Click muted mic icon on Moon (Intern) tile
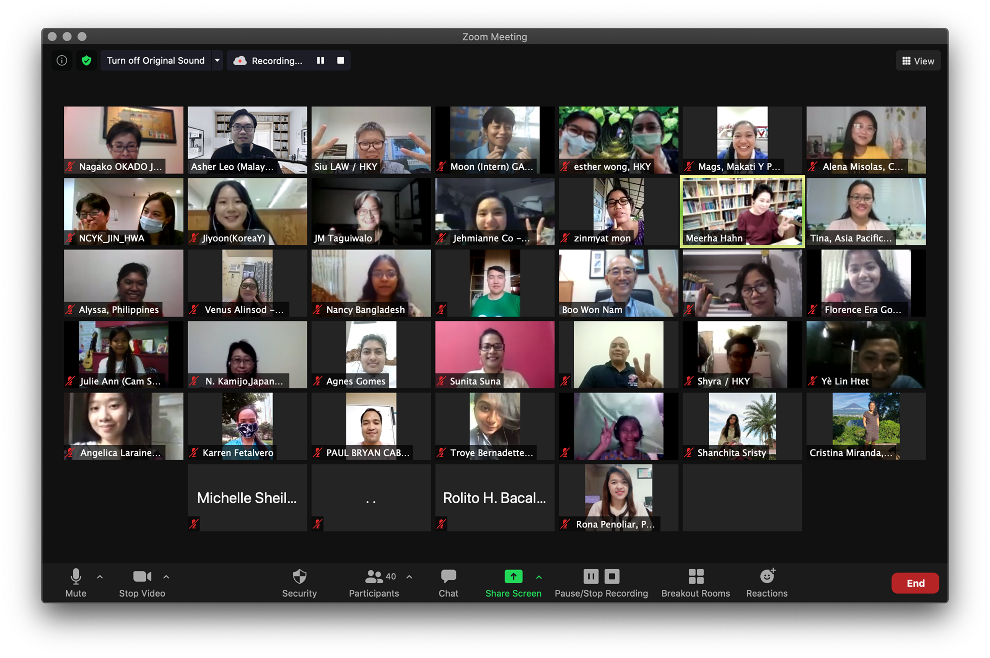The image size is (990, 658). (x=441, y=166)
